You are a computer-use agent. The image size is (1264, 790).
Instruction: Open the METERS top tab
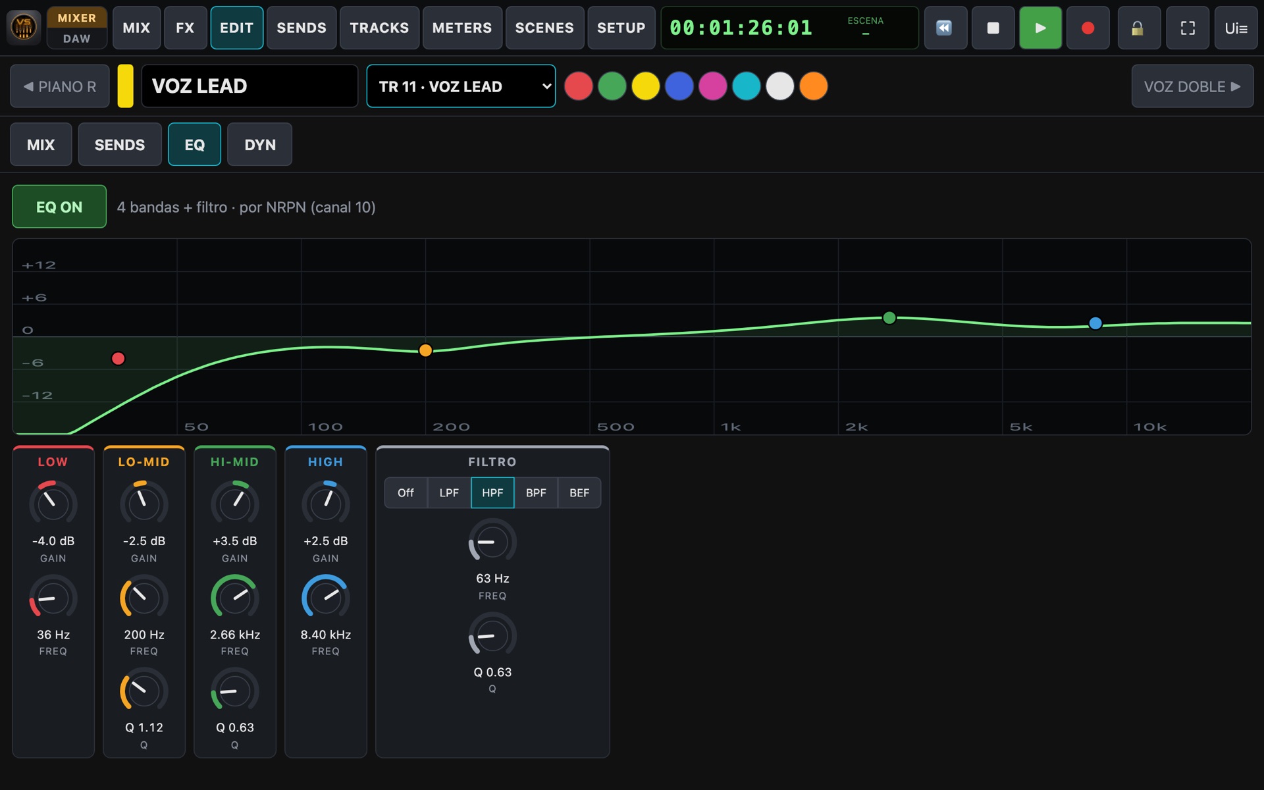pos(462,28)
